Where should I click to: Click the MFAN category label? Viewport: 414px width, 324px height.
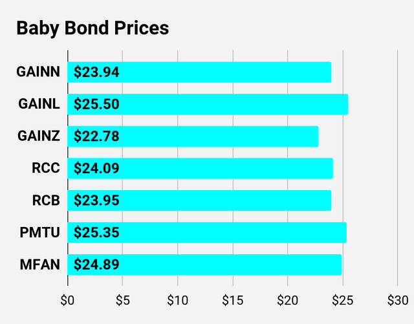pyautogui.click(x=40, y=264)
